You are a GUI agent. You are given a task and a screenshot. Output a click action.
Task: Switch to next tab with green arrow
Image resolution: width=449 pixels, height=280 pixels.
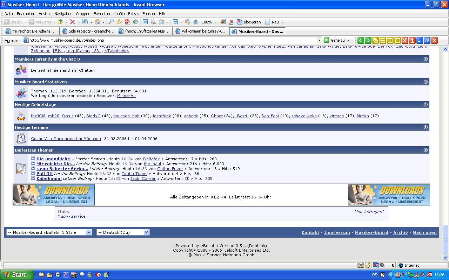368,40
